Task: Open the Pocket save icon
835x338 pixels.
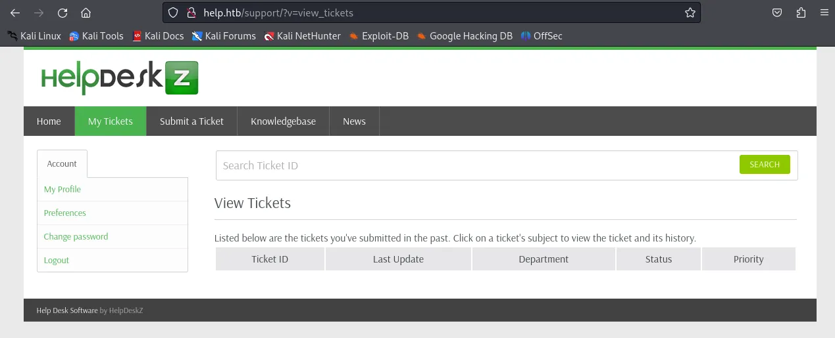Action: 777,12
